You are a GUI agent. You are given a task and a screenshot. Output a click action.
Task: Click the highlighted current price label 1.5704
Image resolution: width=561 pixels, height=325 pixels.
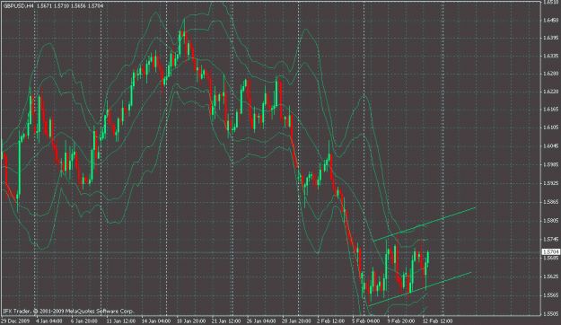pyautogui.click(x=551, y=252)
